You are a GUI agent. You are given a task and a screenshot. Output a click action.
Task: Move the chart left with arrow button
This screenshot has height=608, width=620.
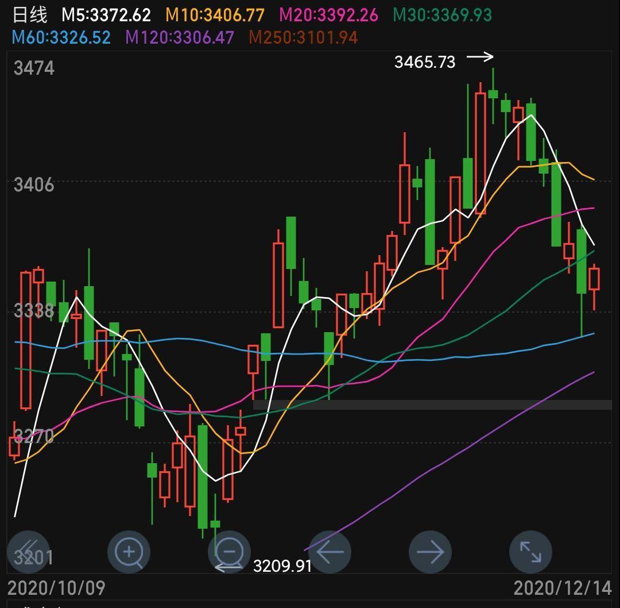click(x=330, y=552)
